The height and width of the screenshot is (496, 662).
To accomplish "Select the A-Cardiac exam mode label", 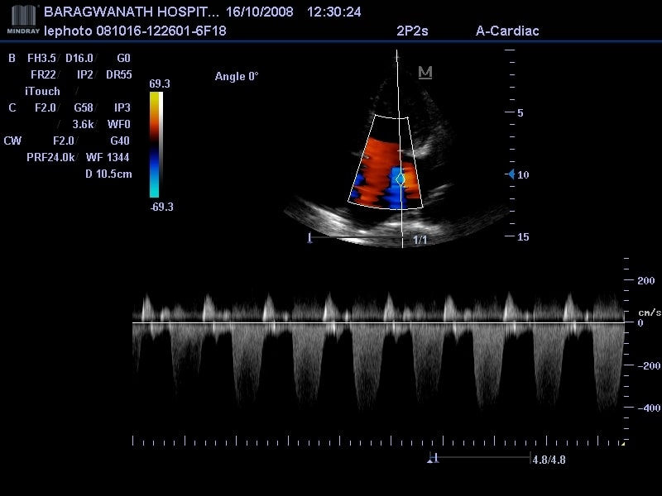I will pos(507,31).
